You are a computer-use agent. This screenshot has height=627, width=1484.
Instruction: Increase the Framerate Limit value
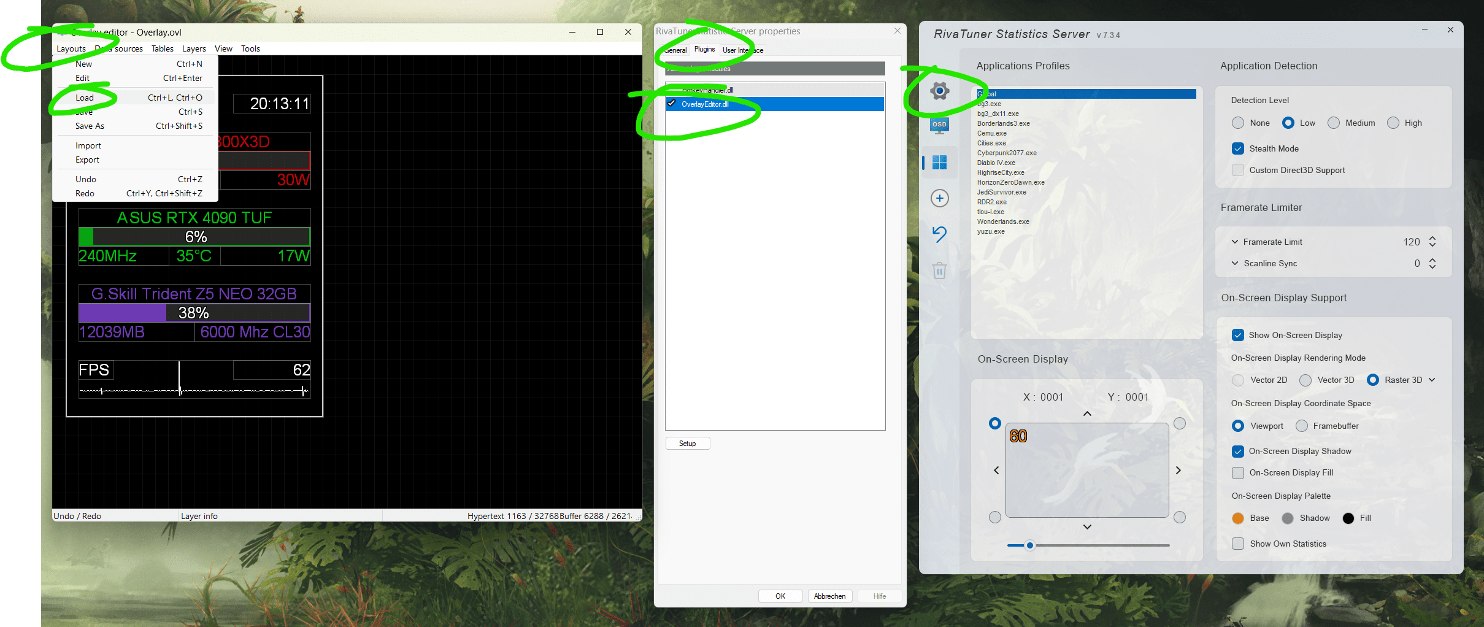tap(1432, 238)
